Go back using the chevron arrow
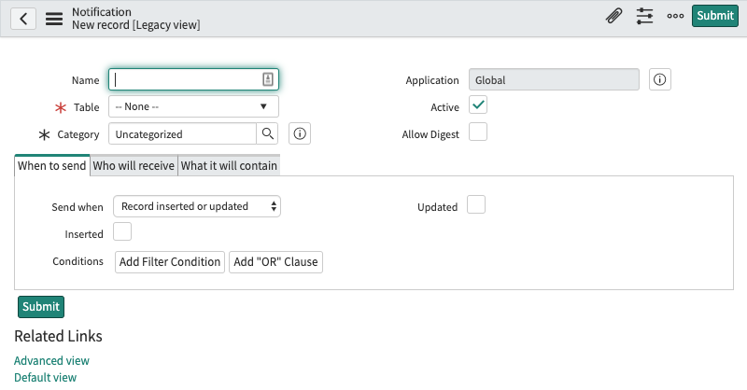Viewport: 747px width, 390px height. (x=23, y=19)
